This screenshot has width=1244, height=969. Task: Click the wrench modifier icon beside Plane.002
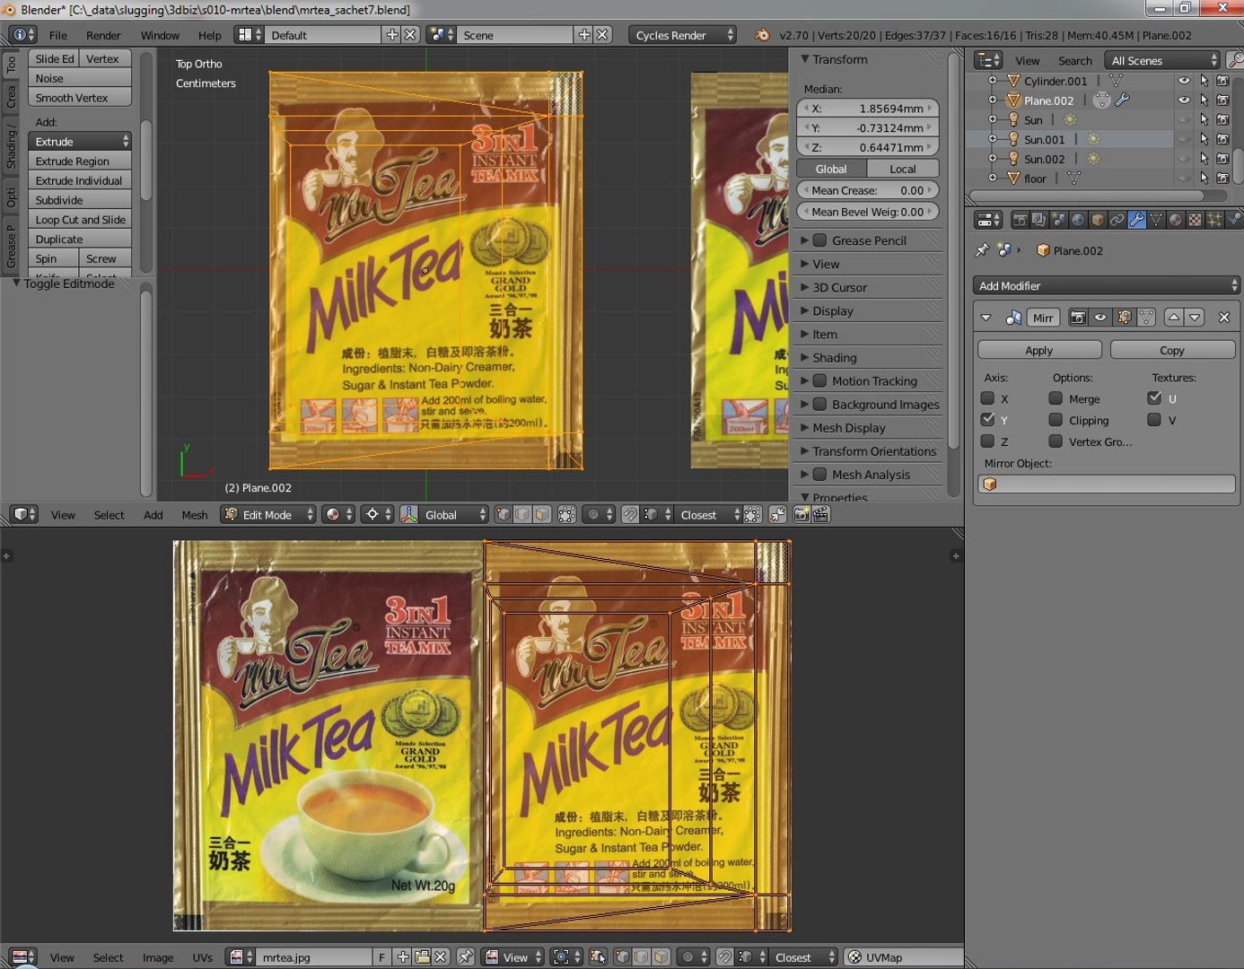pos(1123,100)
